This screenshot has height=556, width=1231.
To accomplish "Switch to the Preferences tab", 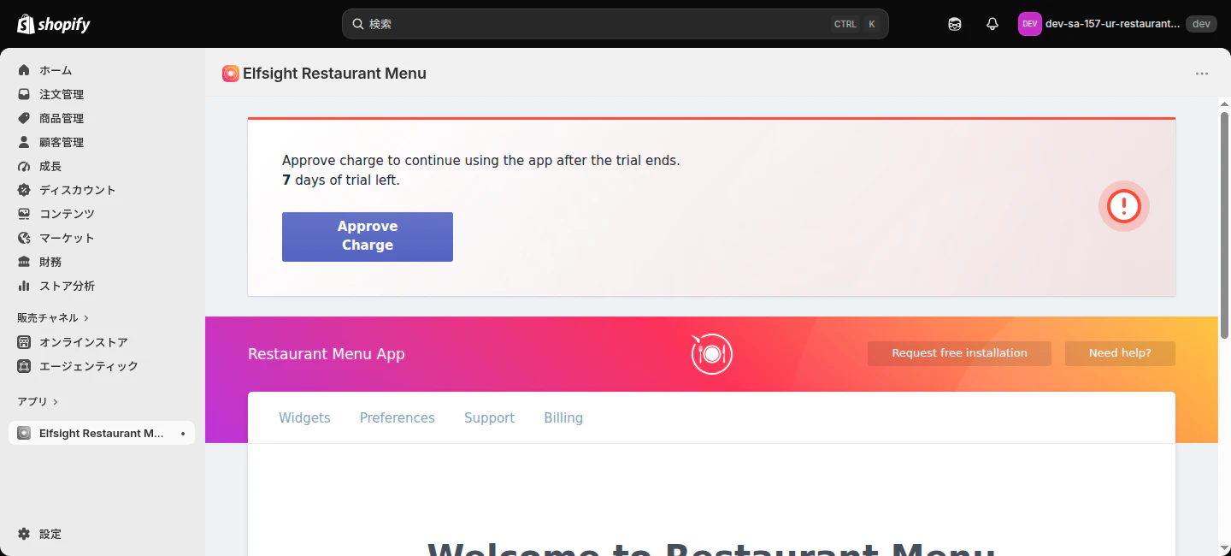I will (398, 417).
